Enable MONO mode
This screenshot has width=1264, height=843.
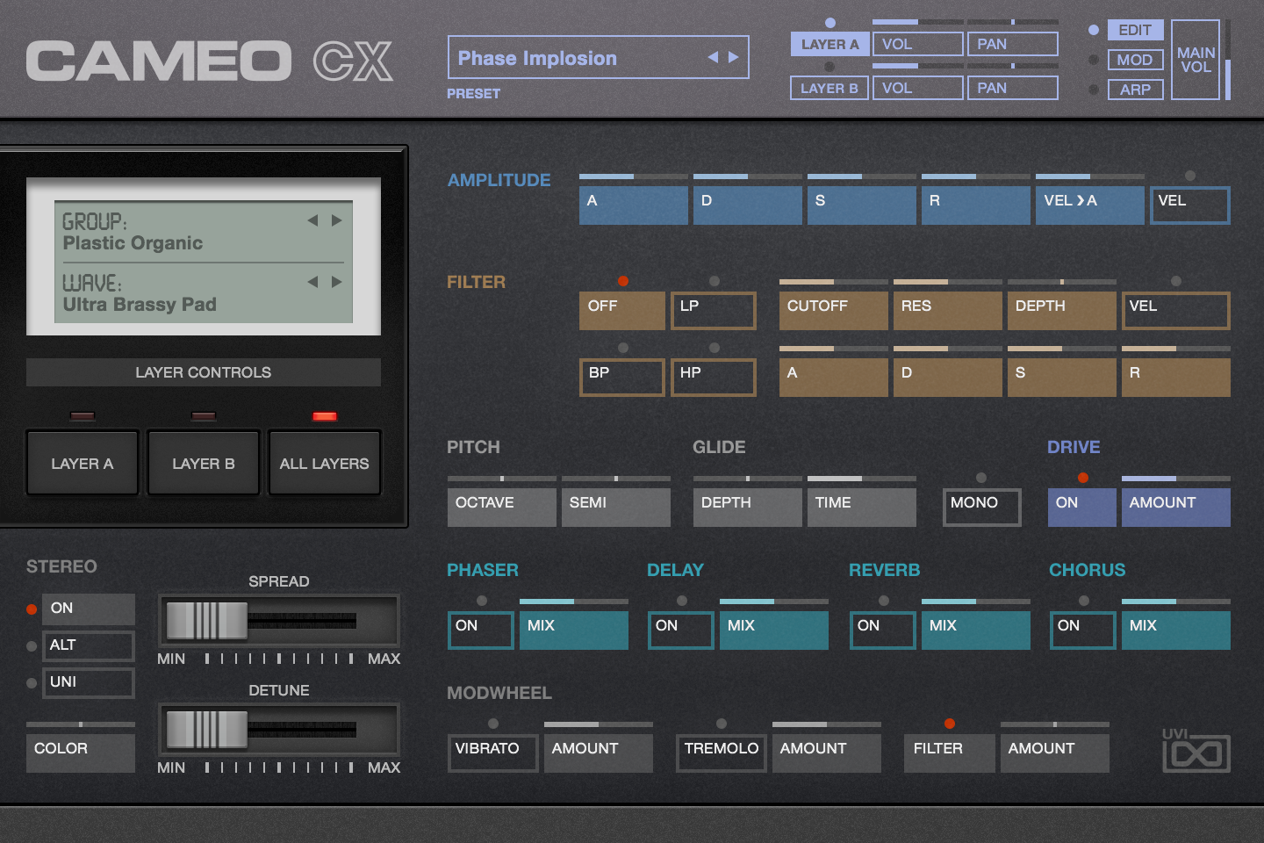(980, 507)
